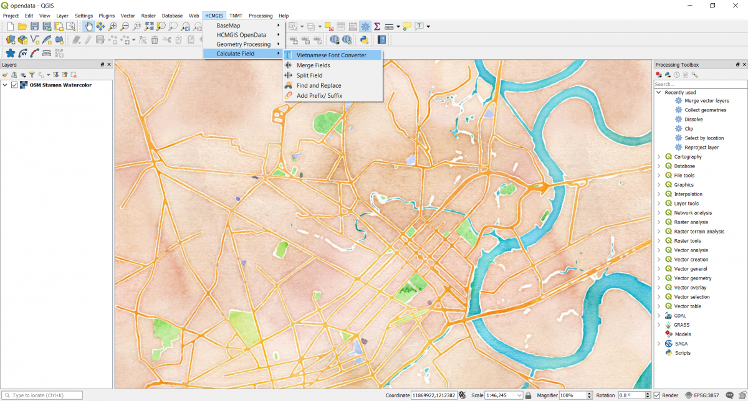Open the Python console icon
Screen dimensions: 748x401
[x=364, y=40]
